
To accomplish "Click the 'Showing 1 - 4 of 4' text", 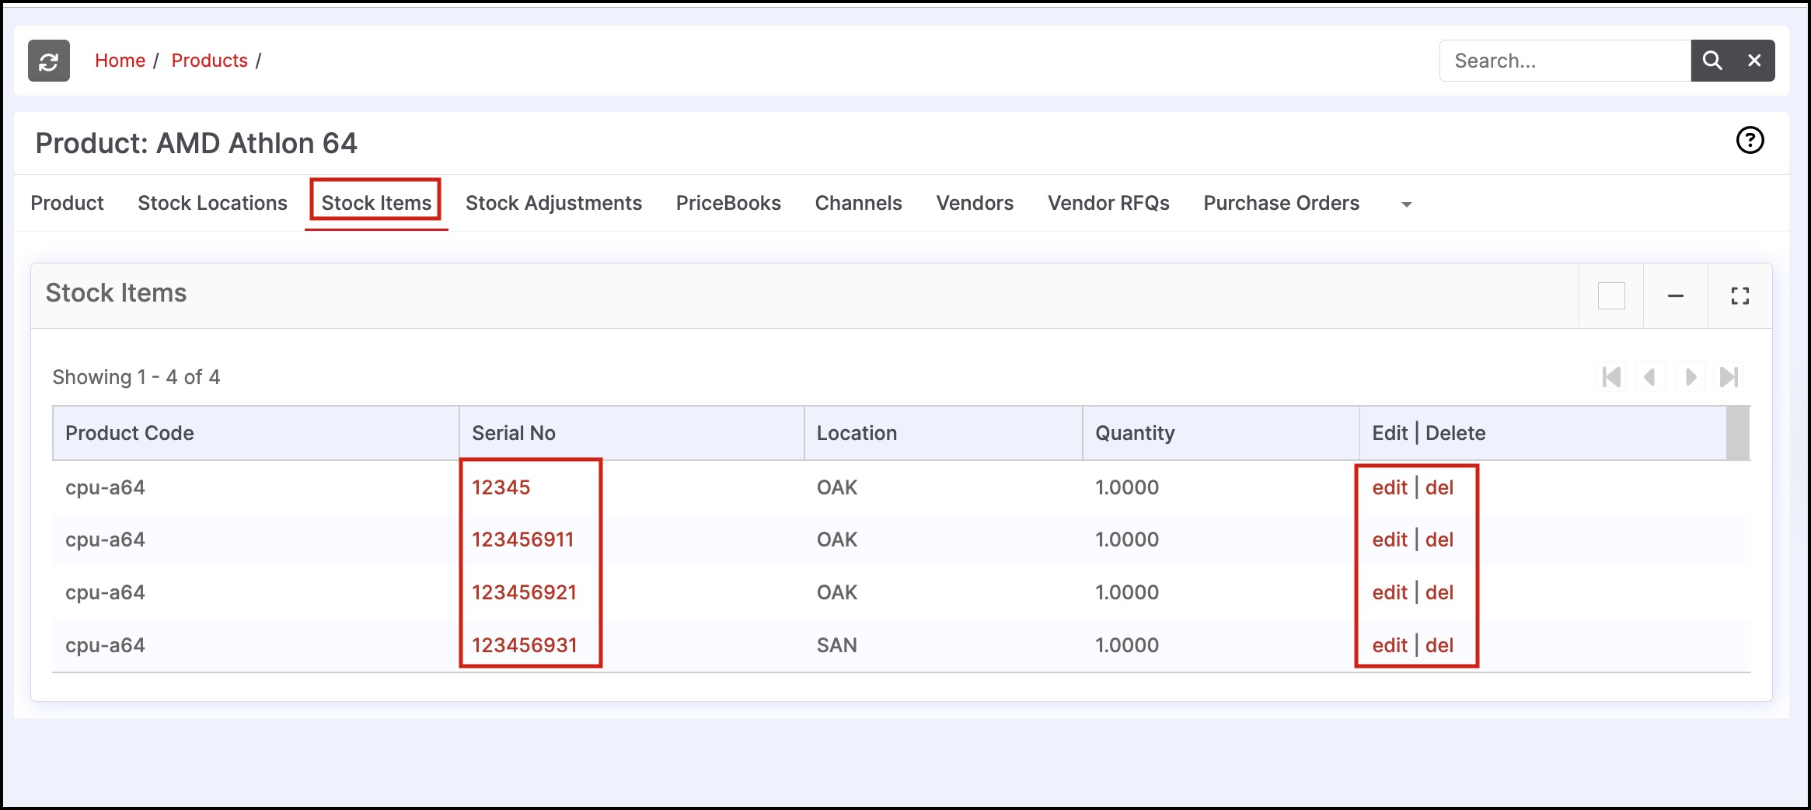I will point(136,377).
